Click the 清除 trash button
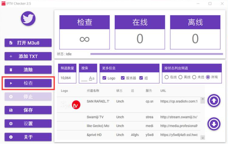 click(28, 70)
